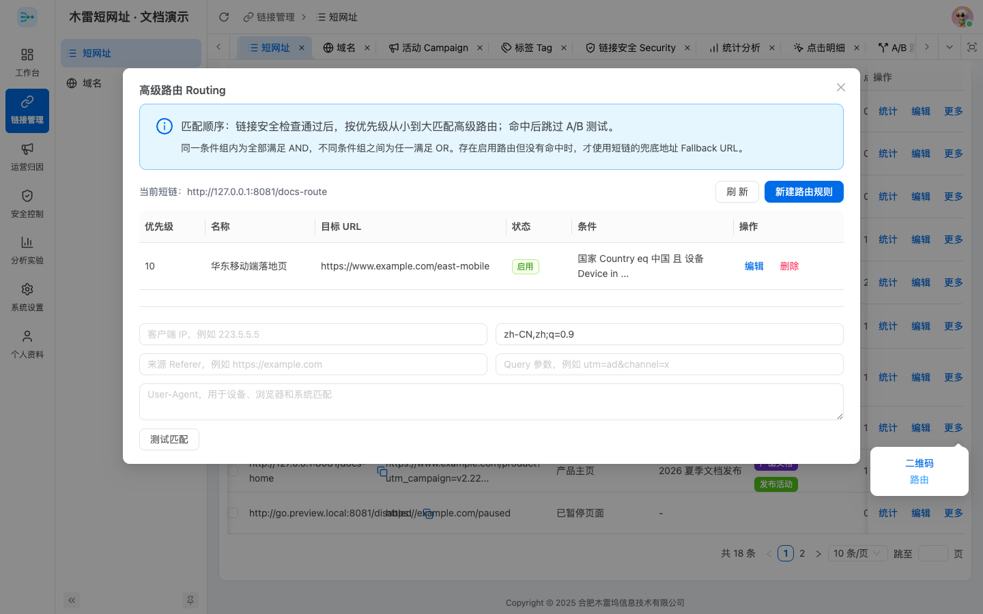This screenshot has width=983, height=614.
Task: Select 路由 in the popup menu
Action: [920, 480]
